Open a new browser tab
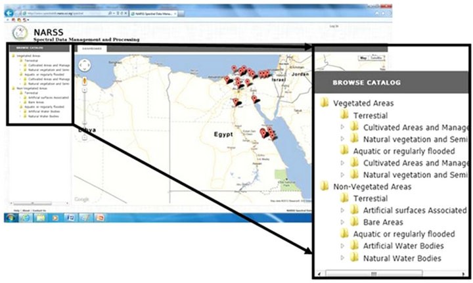This screenshot has width=473, height=283. click(181, 14)
